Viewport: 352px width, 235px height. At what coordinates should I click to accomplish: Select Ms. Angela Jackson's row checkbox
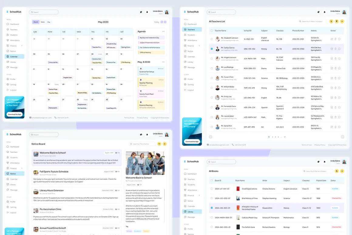[212, 59]
